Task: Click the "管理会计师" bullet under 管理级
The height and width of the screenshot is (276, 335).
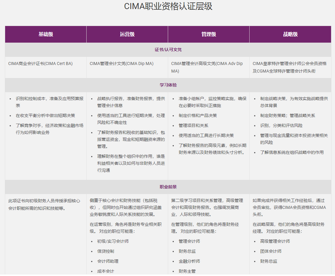Action: [189, 241]
